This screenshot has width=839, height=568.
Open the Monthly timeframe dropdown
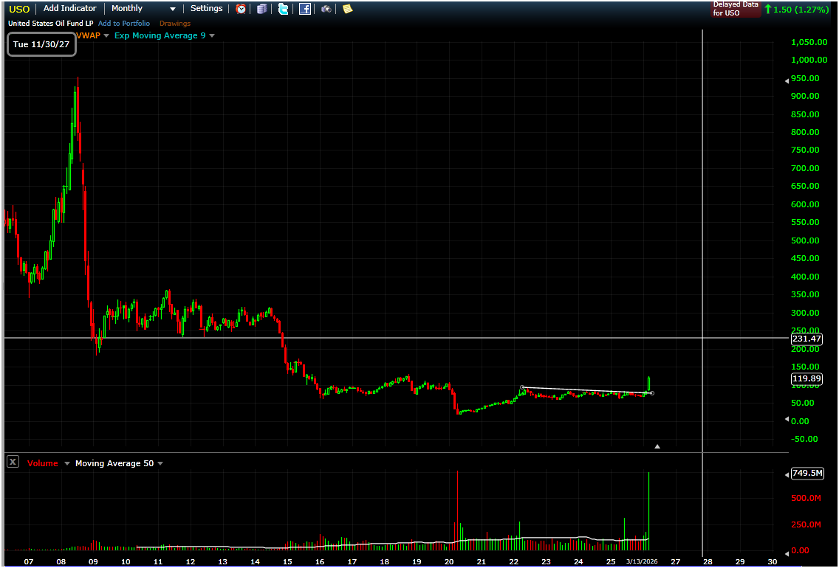coord(143,9)
